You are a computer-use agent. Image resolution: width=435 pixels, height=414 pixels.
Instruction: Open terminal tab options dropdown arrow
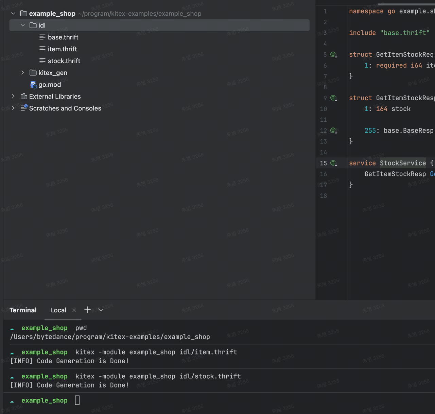pos(101,310)
